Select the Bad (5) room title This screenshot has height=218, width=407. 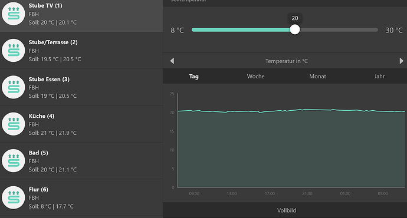(x=38, y=153)
